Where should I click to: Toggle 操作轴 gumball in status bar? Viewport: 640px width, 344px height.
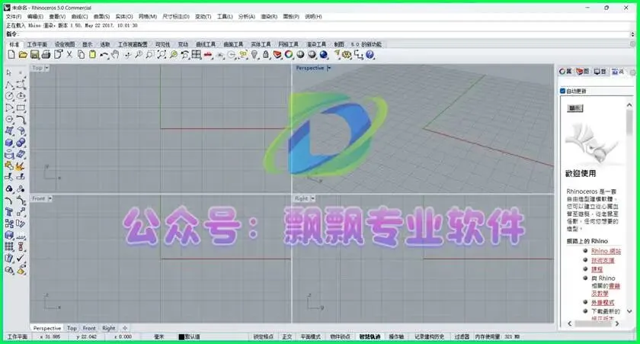click(396, 336)
